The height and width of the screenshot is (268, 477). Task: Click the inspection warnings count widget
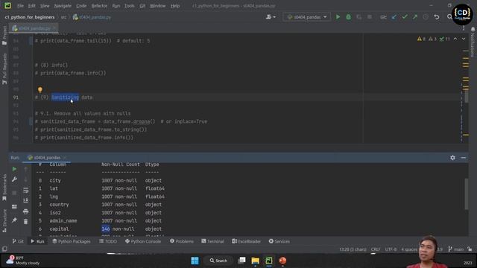433,39
